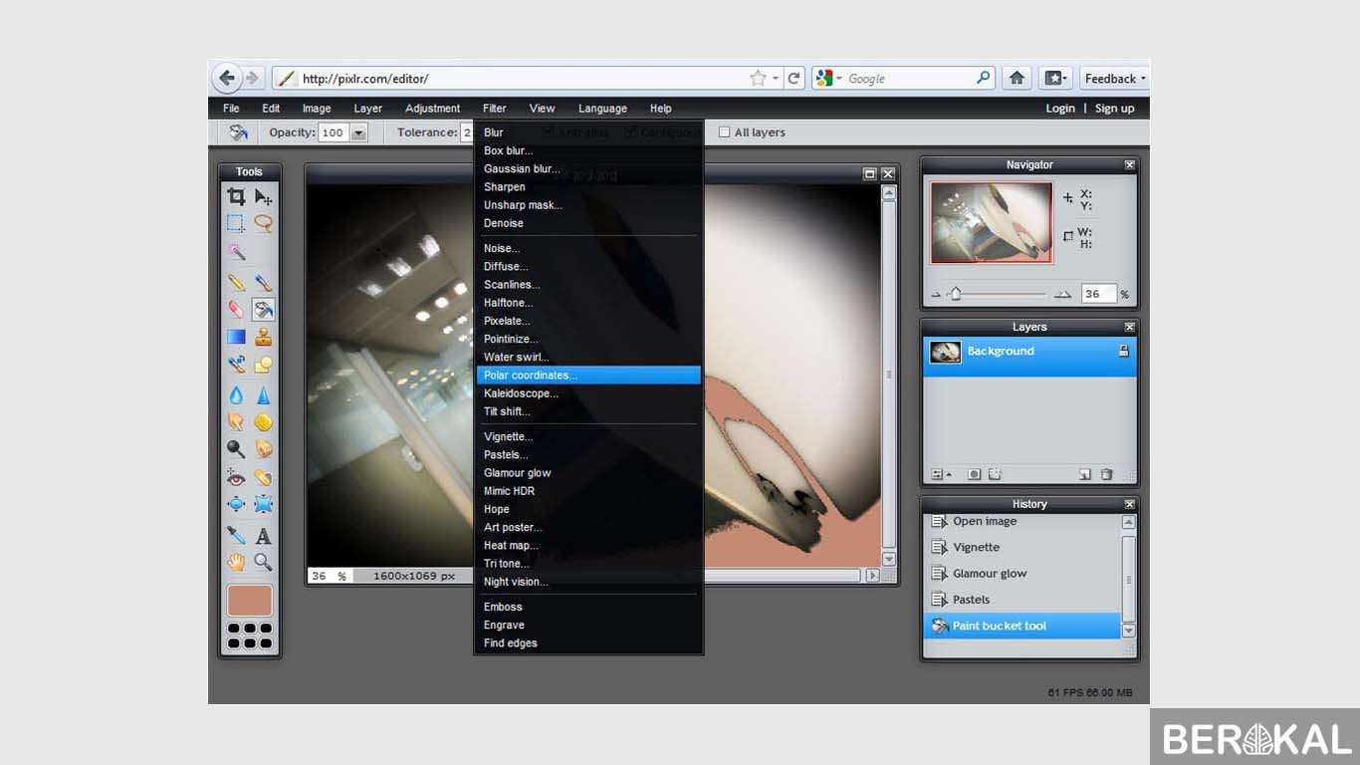This screenshot has height=765, width=1360.
Task: Enable the All layers checkbox
Action: (725, 132)
